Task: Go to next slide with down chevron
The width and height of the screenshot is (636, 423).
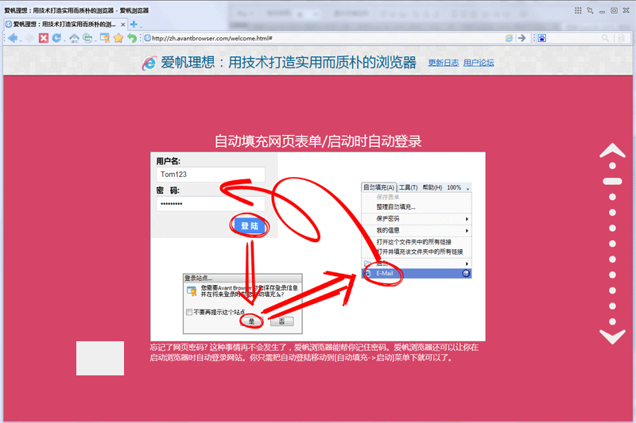Action: [x=612, y=336]
